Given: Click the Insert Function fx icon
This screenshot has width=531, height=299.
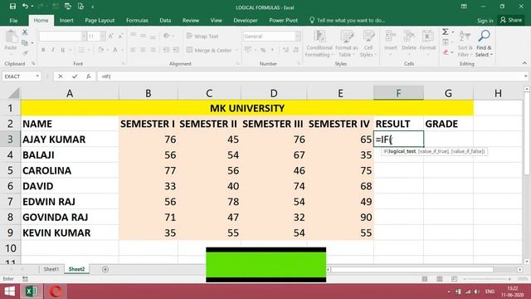Looking at the screenshot, I should coord(89,76).
